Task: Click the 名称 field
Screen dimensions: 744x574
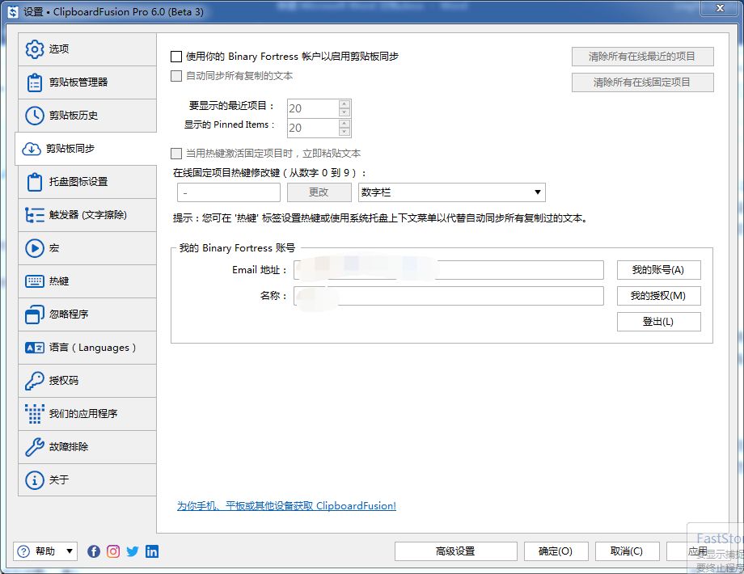Action: [x=449, y=296]
